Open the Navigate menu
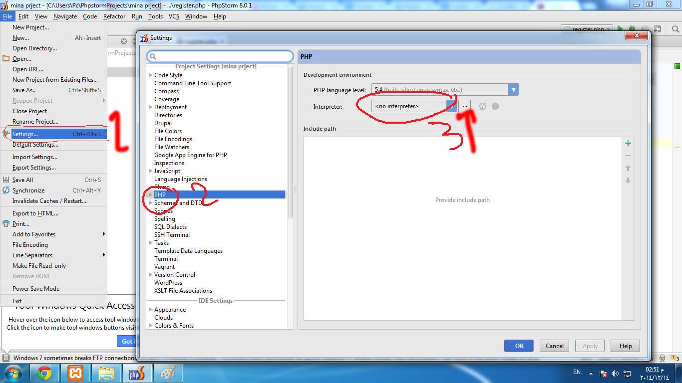682x383 pixels. click(65, 16)
